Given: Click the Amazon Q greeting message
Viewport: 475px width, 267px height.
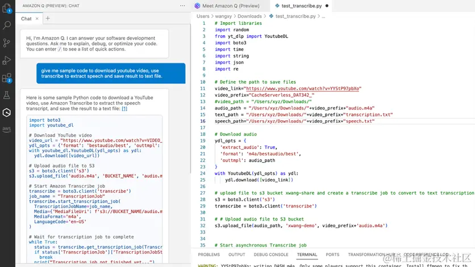Looking at the screenshot, I should tap(94, 44).
